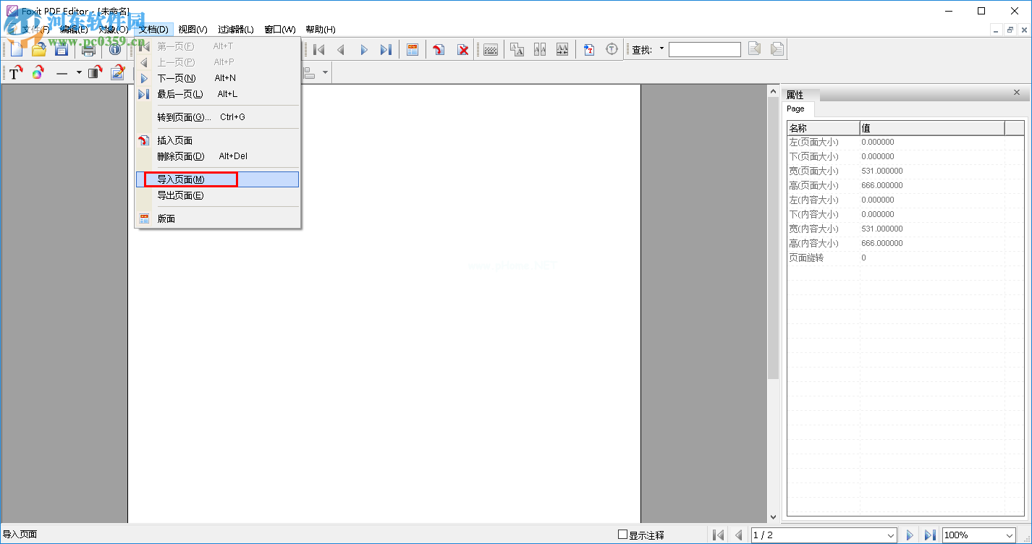Open the 视图(V) menu
Screen dimensions: 1032x544
[193, 30]
